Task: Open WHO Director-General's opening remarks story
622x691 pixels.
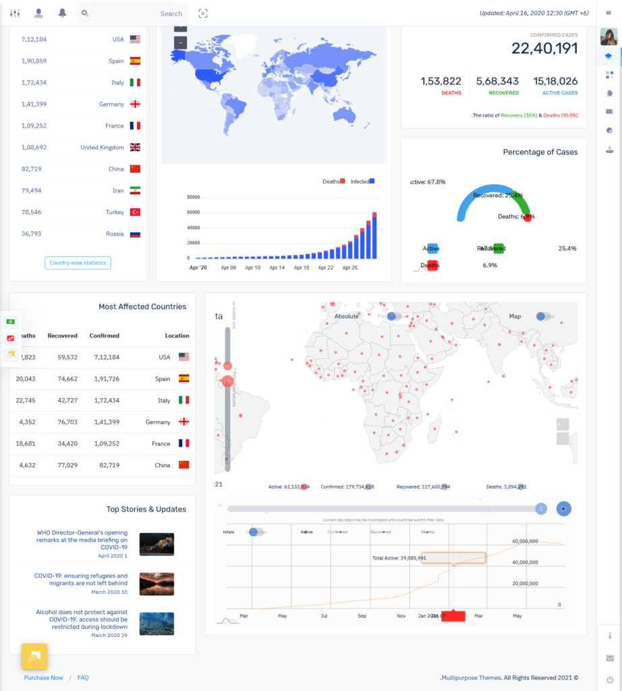Action: click(x=82, y=540)
